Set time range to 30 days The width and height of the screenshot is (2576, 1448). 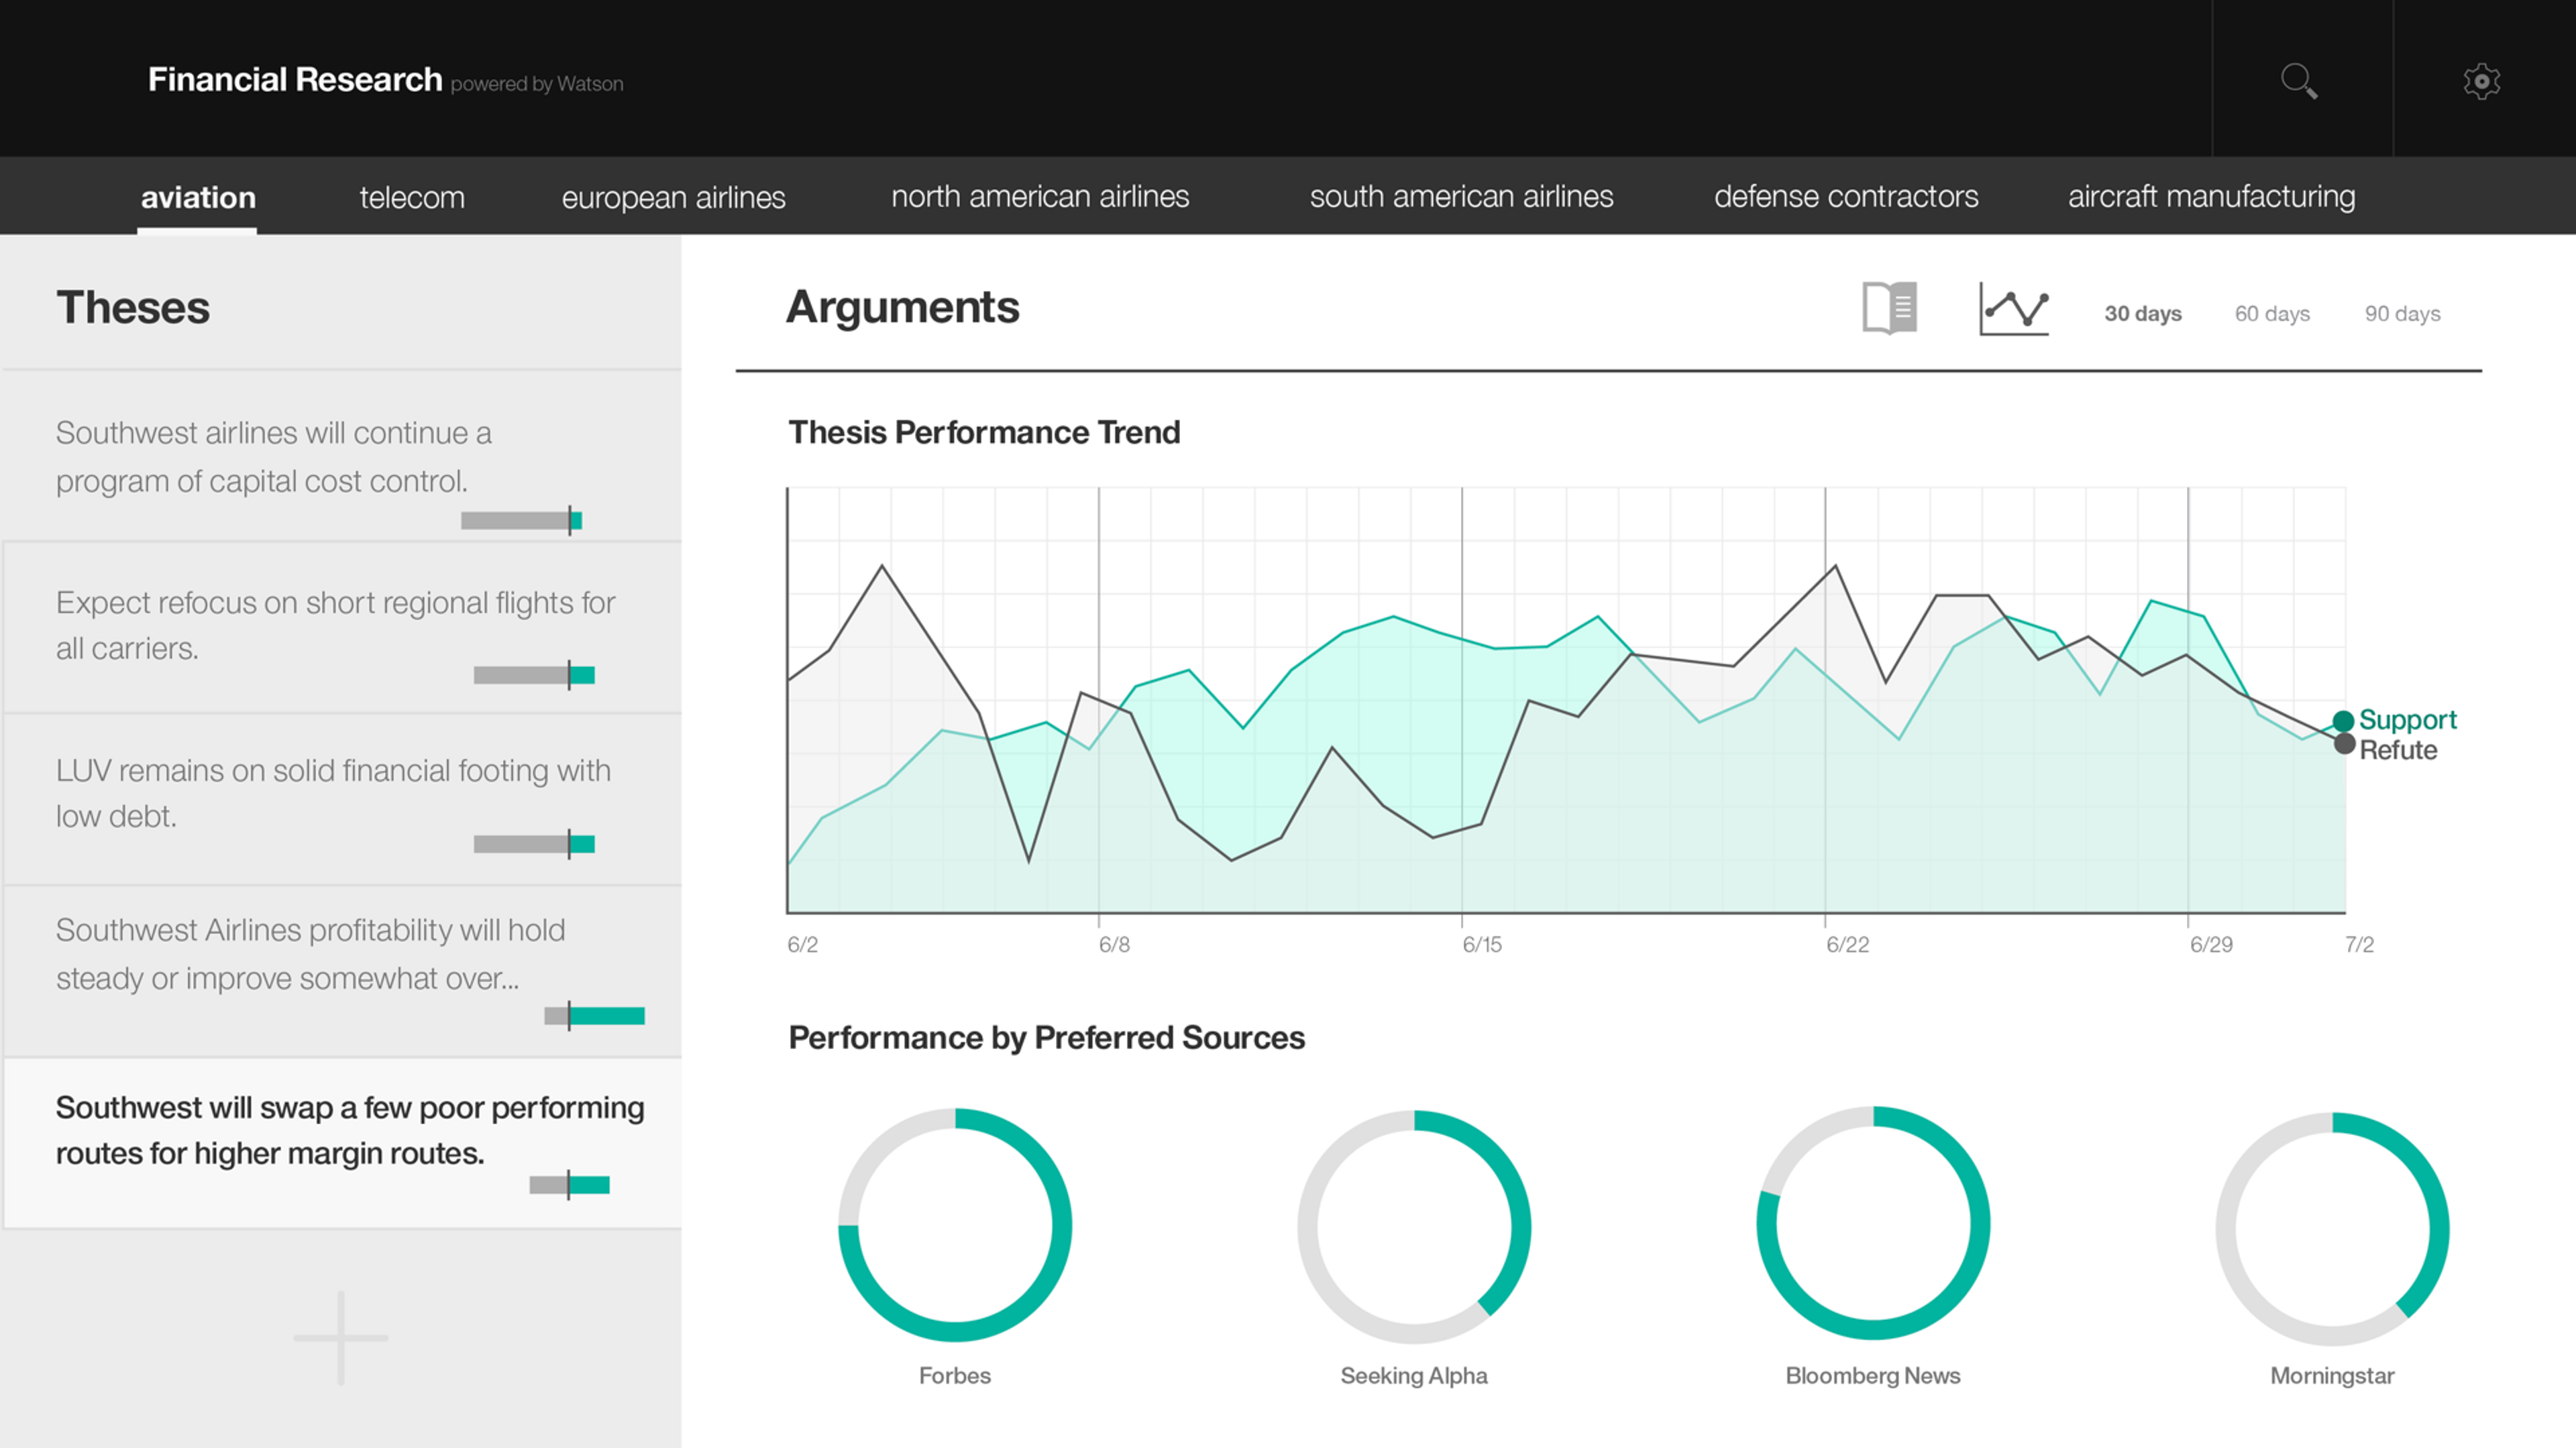(x=2143, y=314)
